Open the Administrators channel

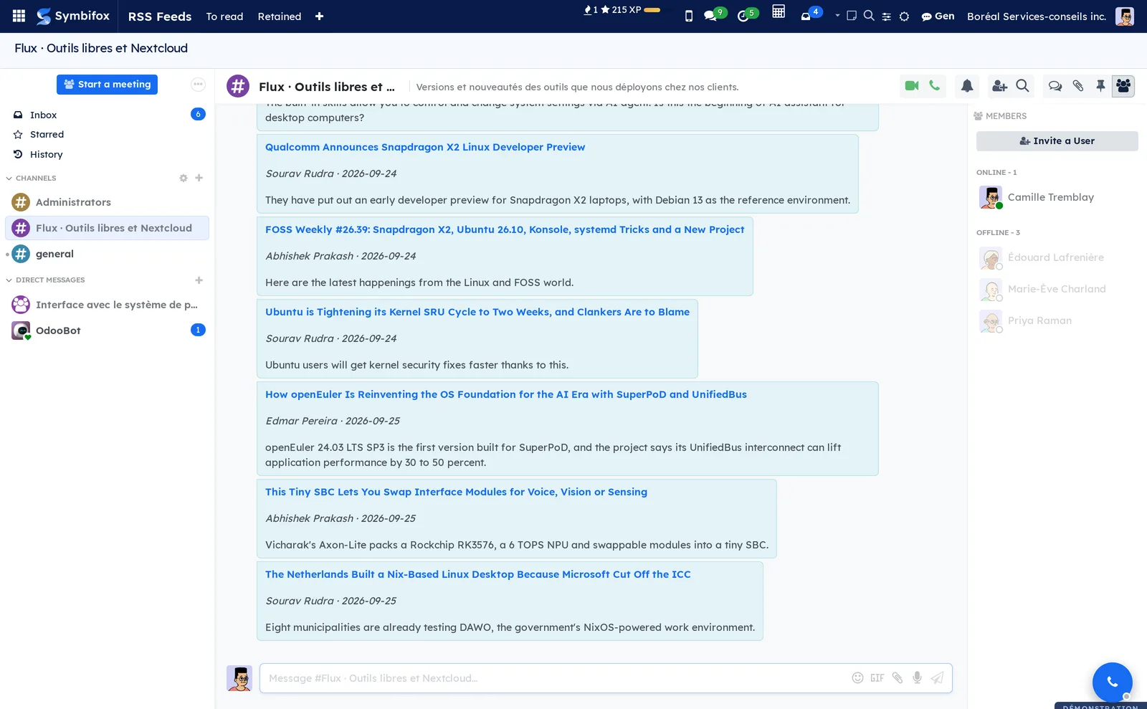click(108, 202)
